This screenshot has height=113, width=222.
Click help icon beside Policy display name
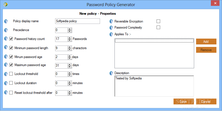[x=6, y=21]
